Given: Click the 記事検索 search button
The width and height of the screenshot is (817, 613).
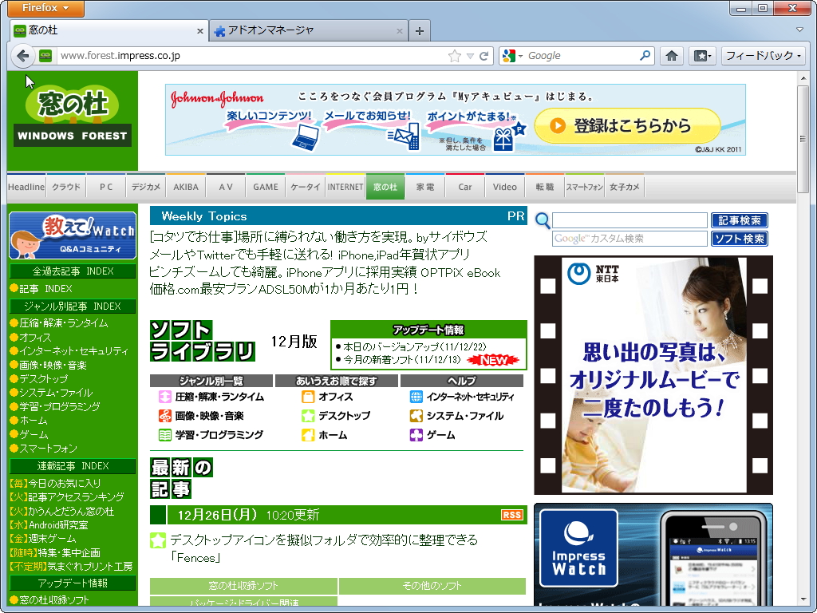Looking at the screenshot, I should (740, 220).
